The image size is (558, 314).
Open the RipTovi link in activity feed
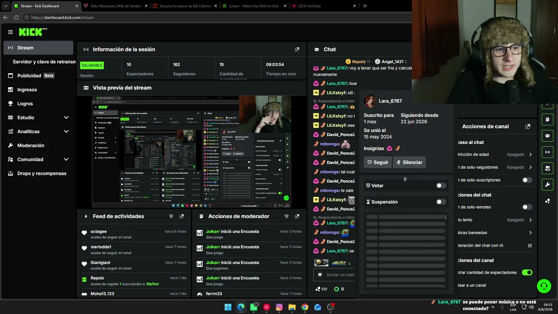point(153,284)
